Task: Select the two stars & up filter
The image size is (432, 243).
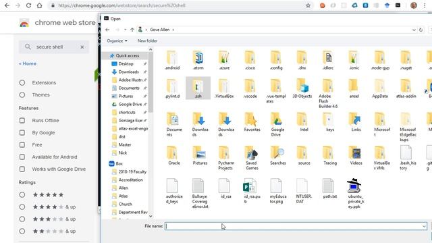Action: click(22, 231)
